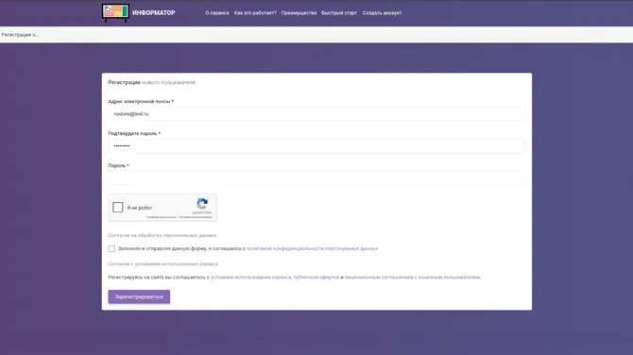
Task: Go to the Преимущества section
Action: click(x=299, y=13)
